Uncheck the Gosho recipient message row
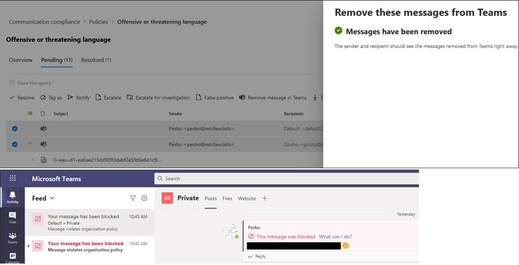 click(x=15, y=144)
